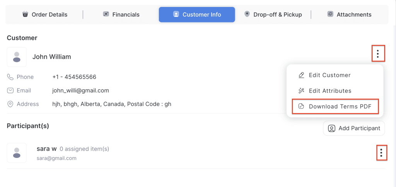Click the Customer Info person icon

176,14
